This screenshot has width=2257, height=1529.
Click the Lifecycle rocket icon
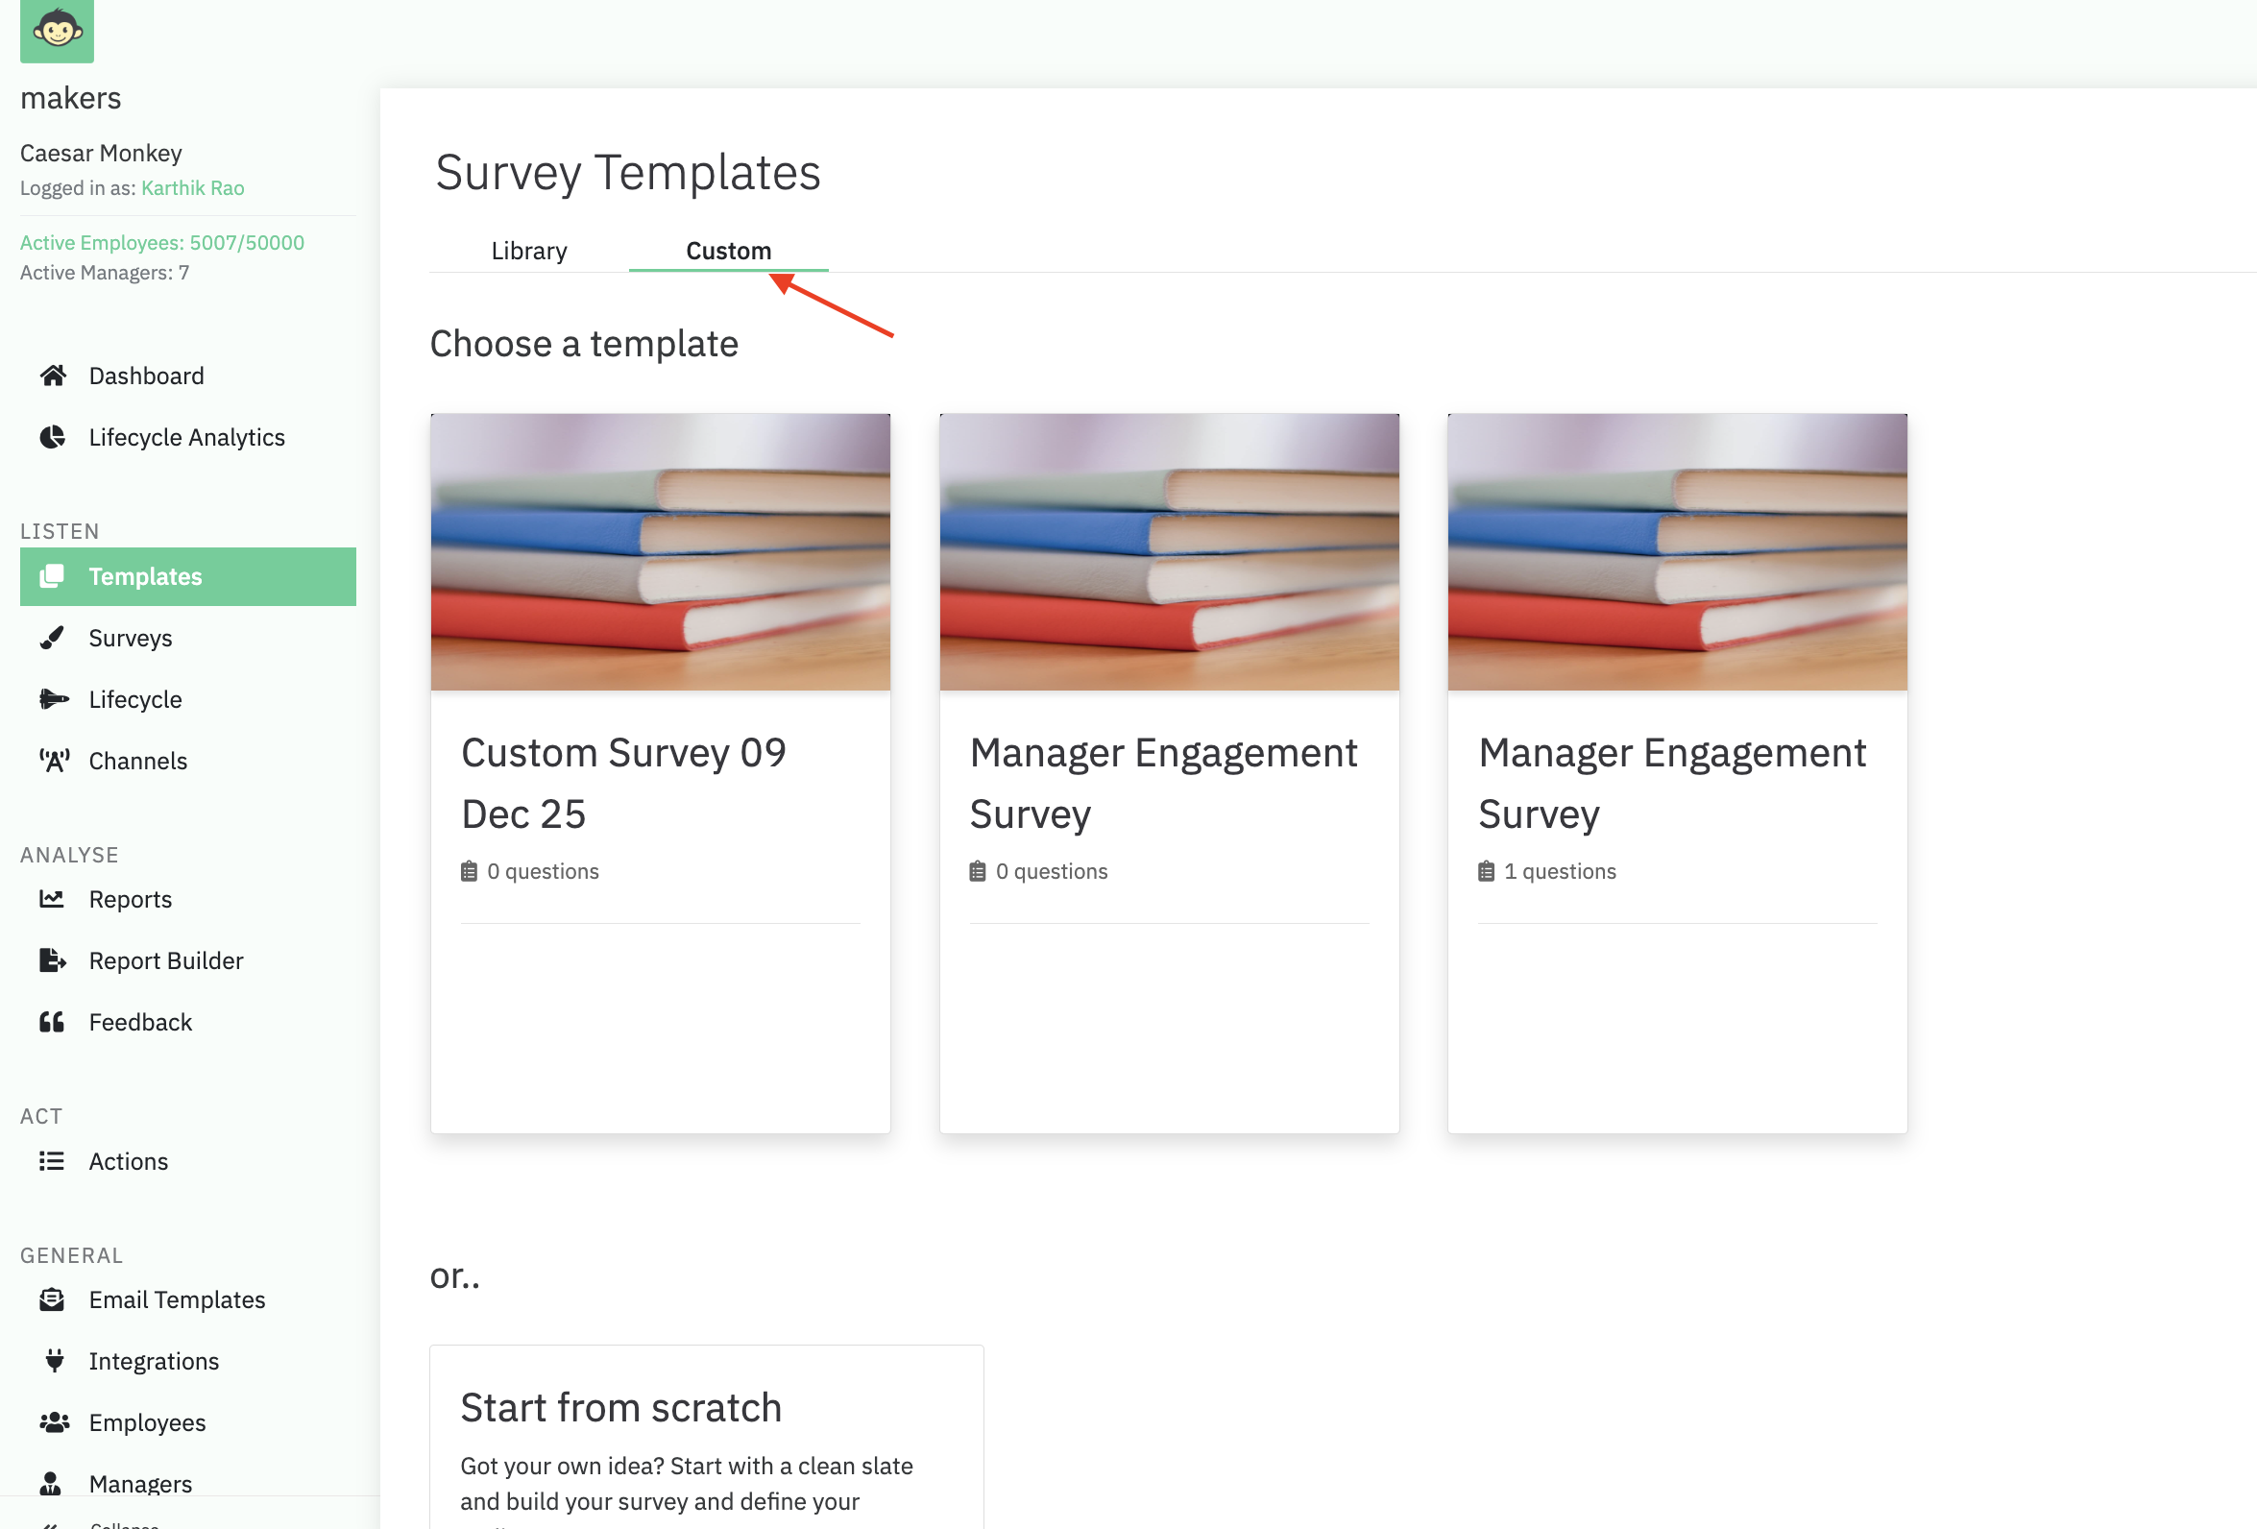click(x=53, y=699)
